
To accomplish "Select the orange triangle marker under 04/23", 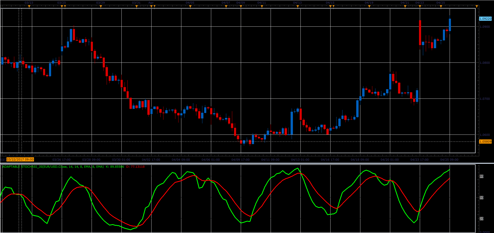I will point(420,6).
